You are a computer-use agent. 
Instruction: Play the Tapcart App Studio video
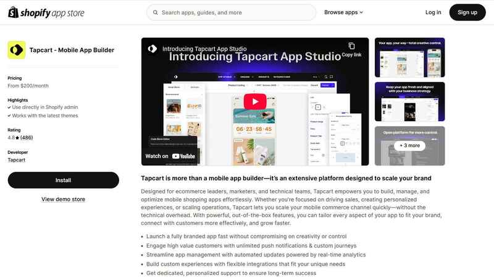tap(254, 101)
